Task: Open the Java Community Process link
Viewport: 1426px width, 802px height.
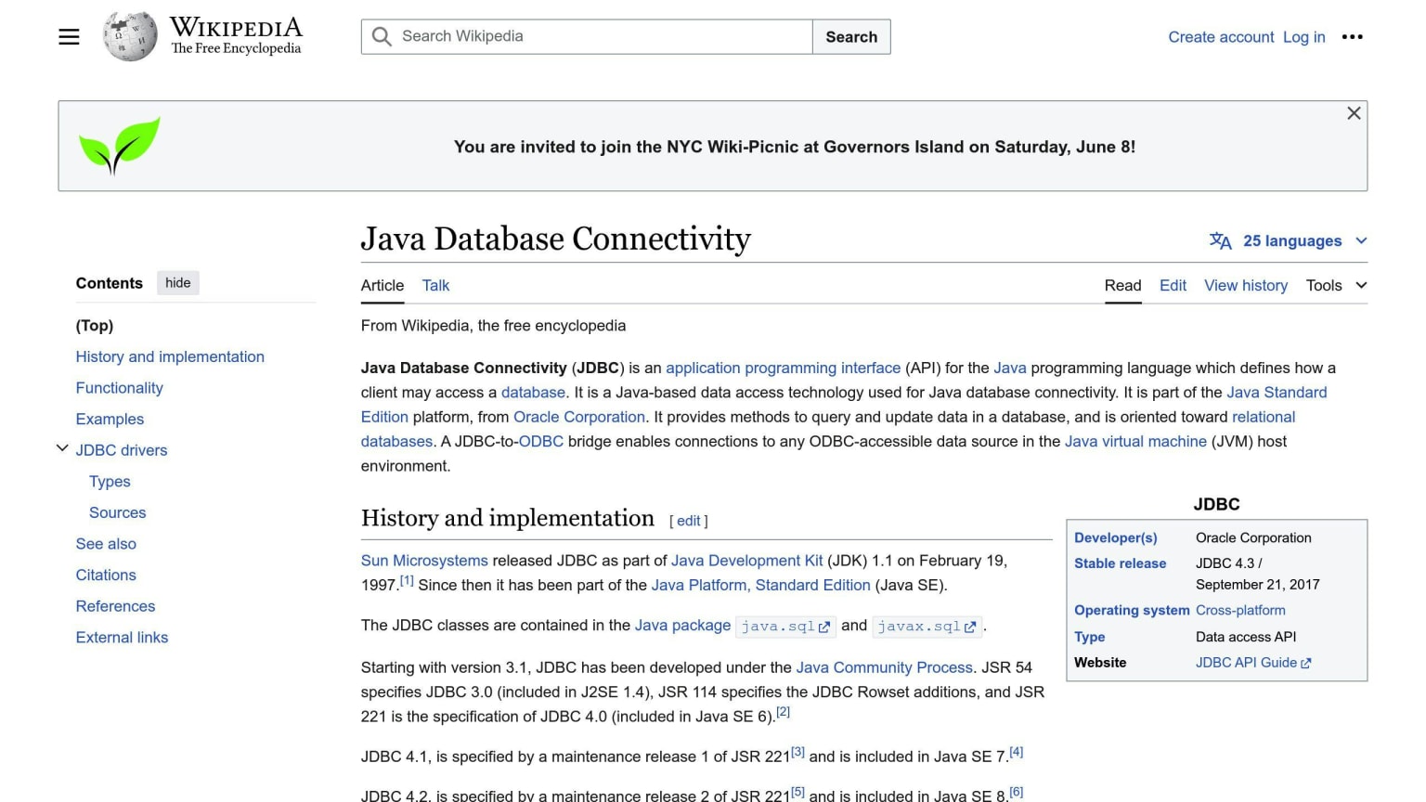Action: (x=885, y=667)
